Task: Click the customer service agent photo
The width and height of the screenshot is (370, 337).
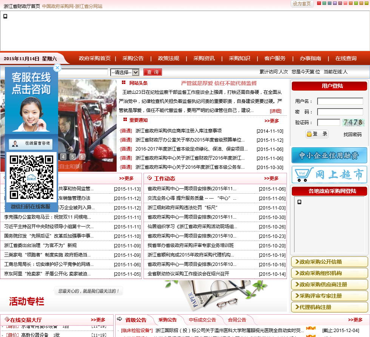Action: (x=31, y=114)
